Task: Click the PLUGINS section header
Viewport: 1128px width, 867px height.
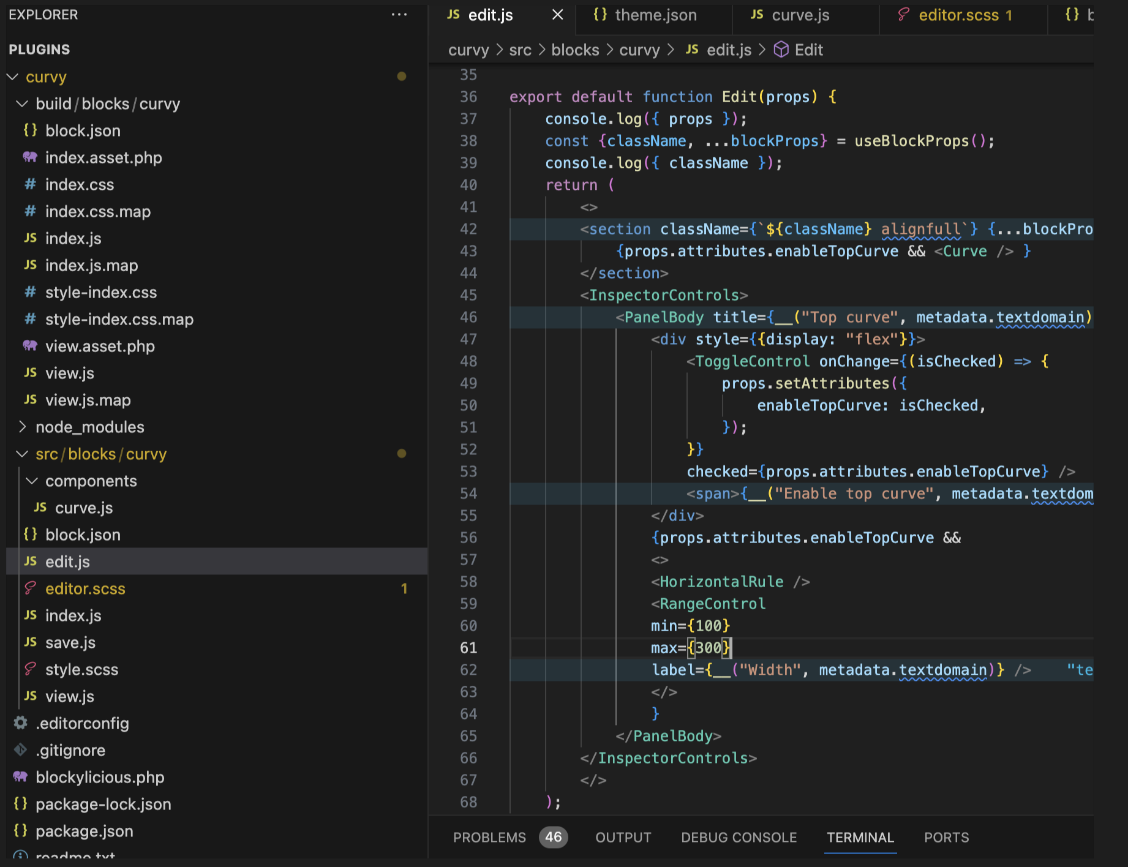Action: (x=39, y=50)
